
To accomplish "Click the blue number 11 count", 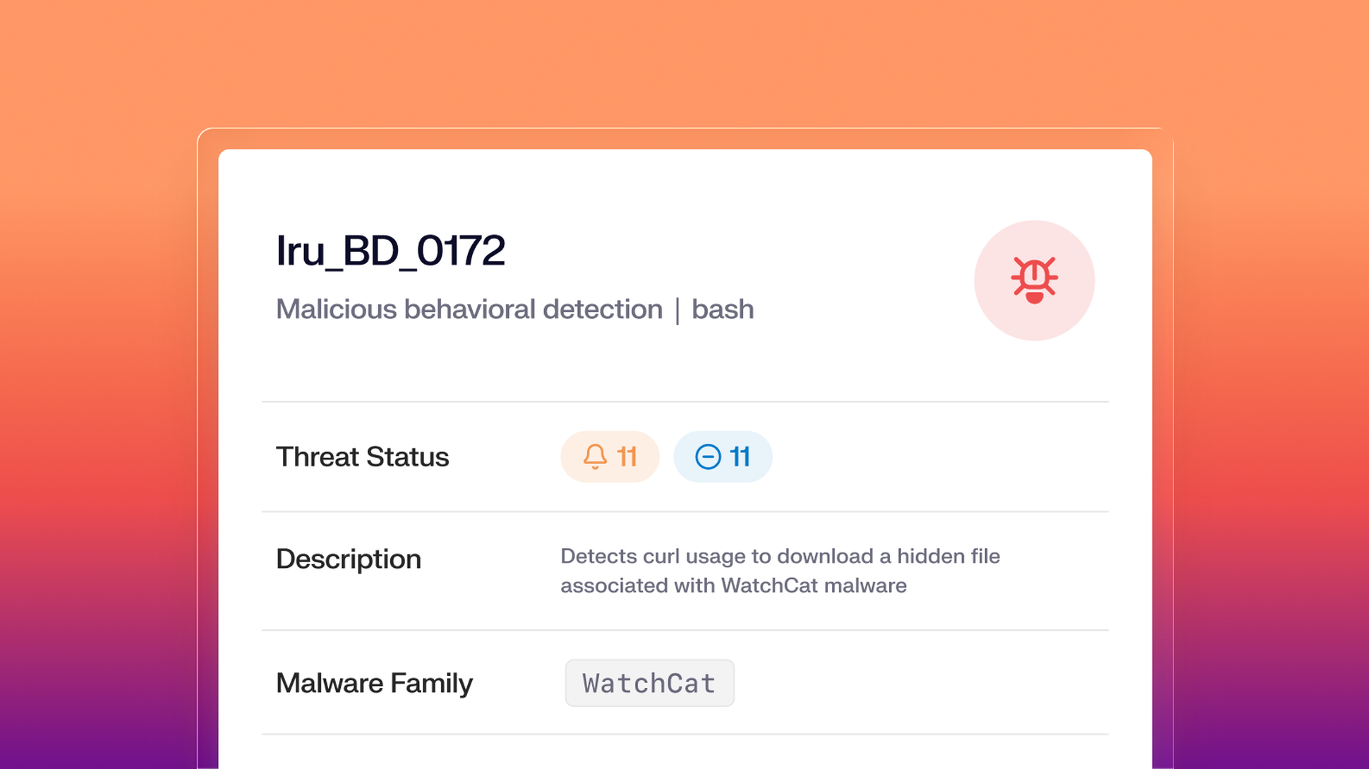I will pos(740,456).
